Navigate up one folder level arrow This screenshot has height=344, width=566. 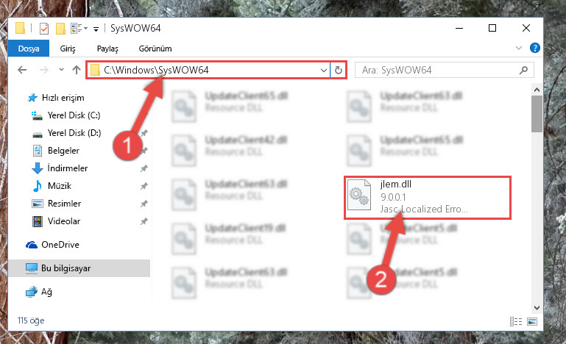click(76, 70)
